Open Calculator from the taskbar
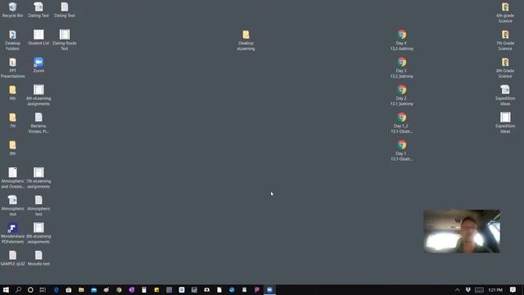Viewport: 524px width, 295px height. tap(144, 289)
